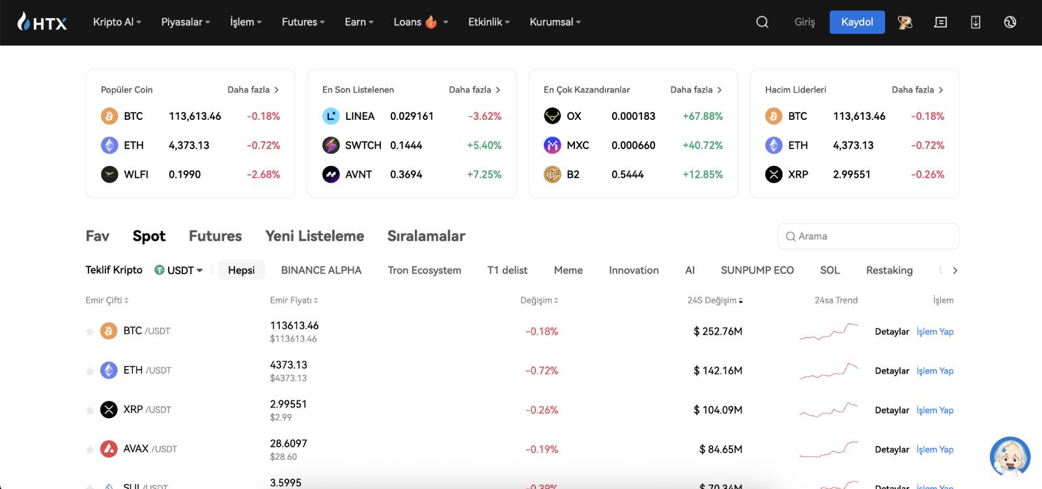This screenshot has width=1042, height=489.
Task: Click the fire icon next to Loans
Action: click(x=431, y=22)
